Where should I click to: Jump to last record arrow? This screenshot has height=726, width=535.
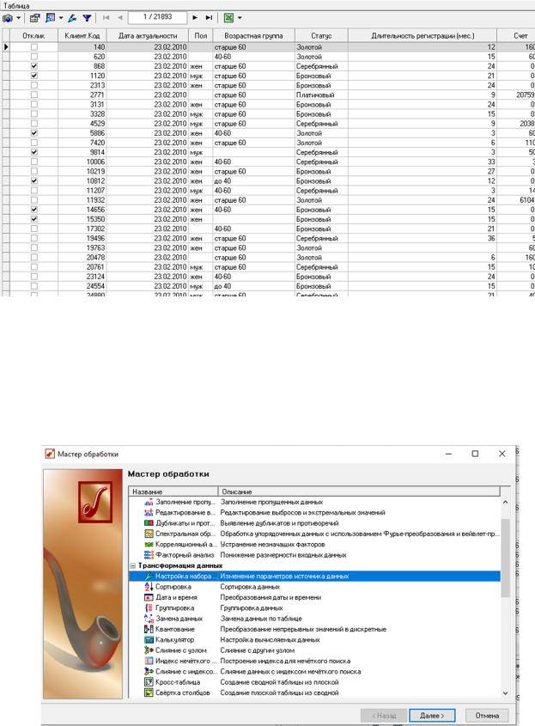(x=210, y=17)
